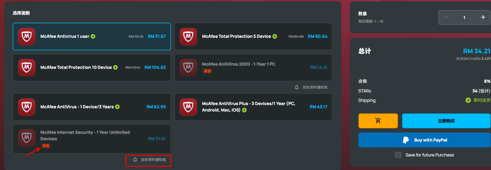Click crossed-out RM 110.14 original price

tap(133, 68)
